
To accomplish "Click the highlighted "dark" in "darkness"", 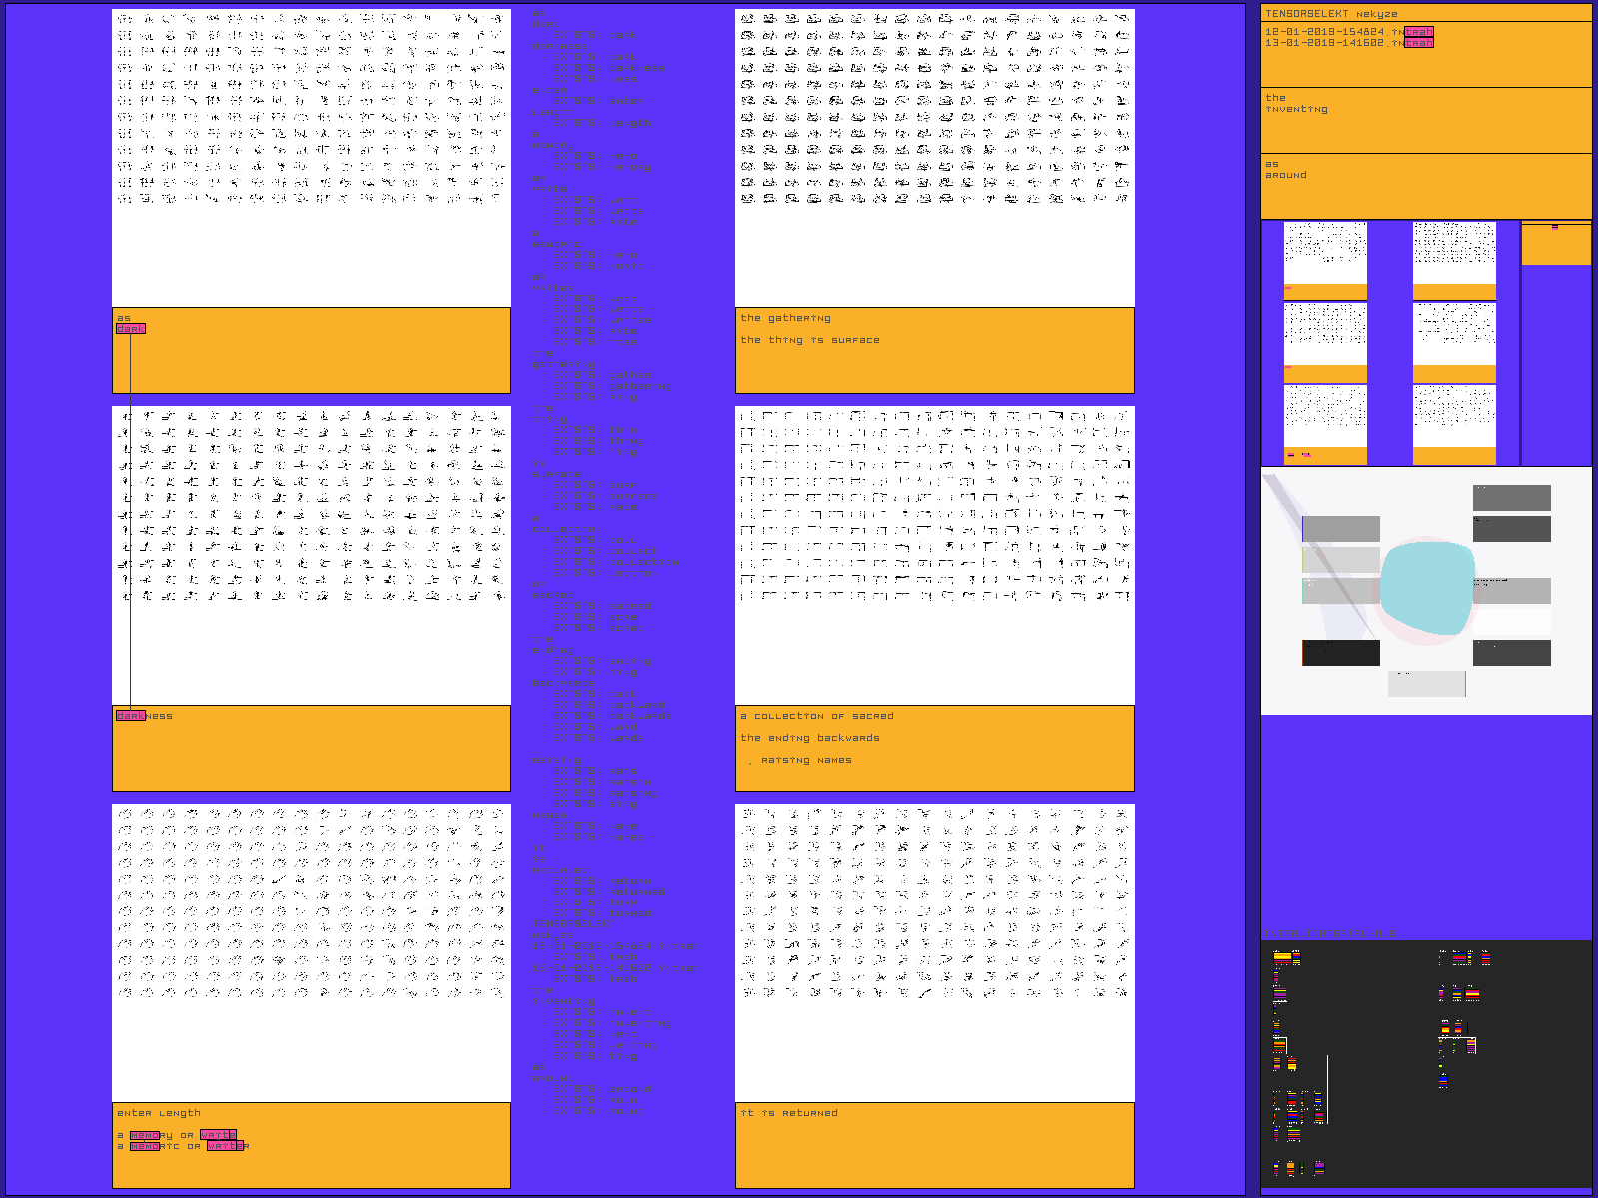I will 131,716.
